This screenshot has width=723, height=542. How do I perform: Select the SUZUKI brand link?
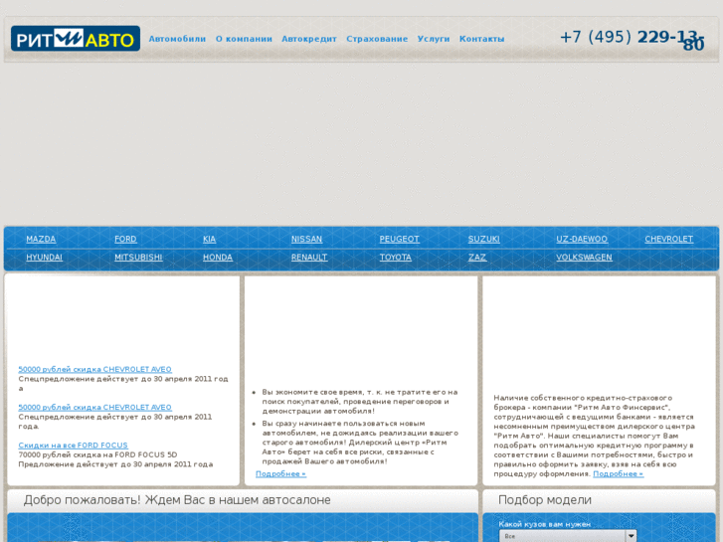[x=483, y=239]
